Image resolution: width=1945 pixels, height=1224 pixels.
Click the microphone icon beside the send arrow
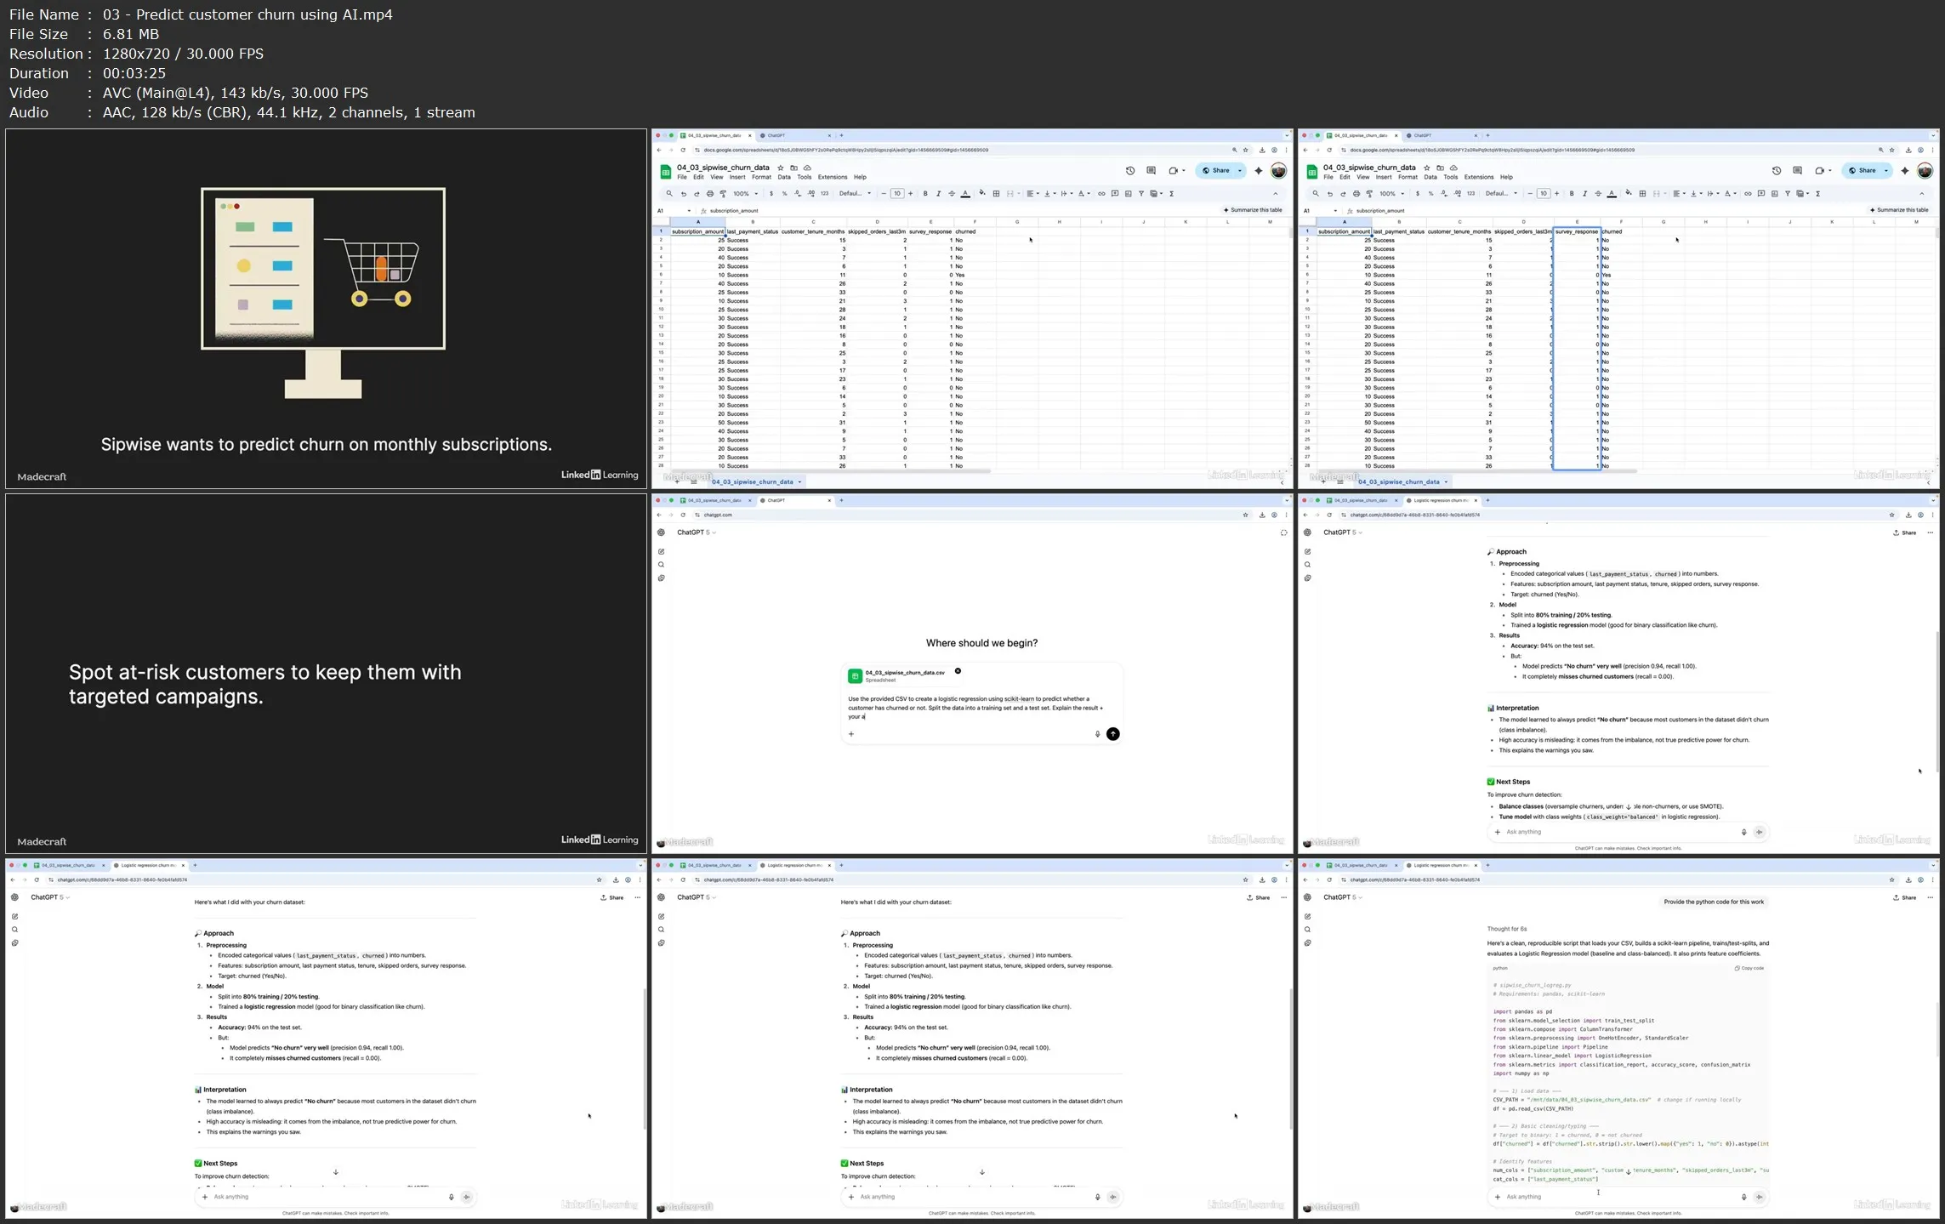click(1097, 734)
